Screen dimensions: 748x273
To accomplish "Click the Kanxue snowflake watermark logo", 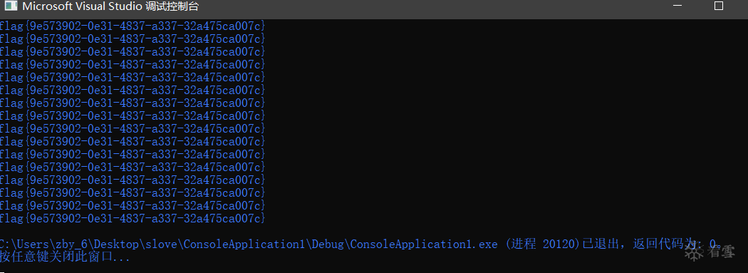I will click(694, 252).
